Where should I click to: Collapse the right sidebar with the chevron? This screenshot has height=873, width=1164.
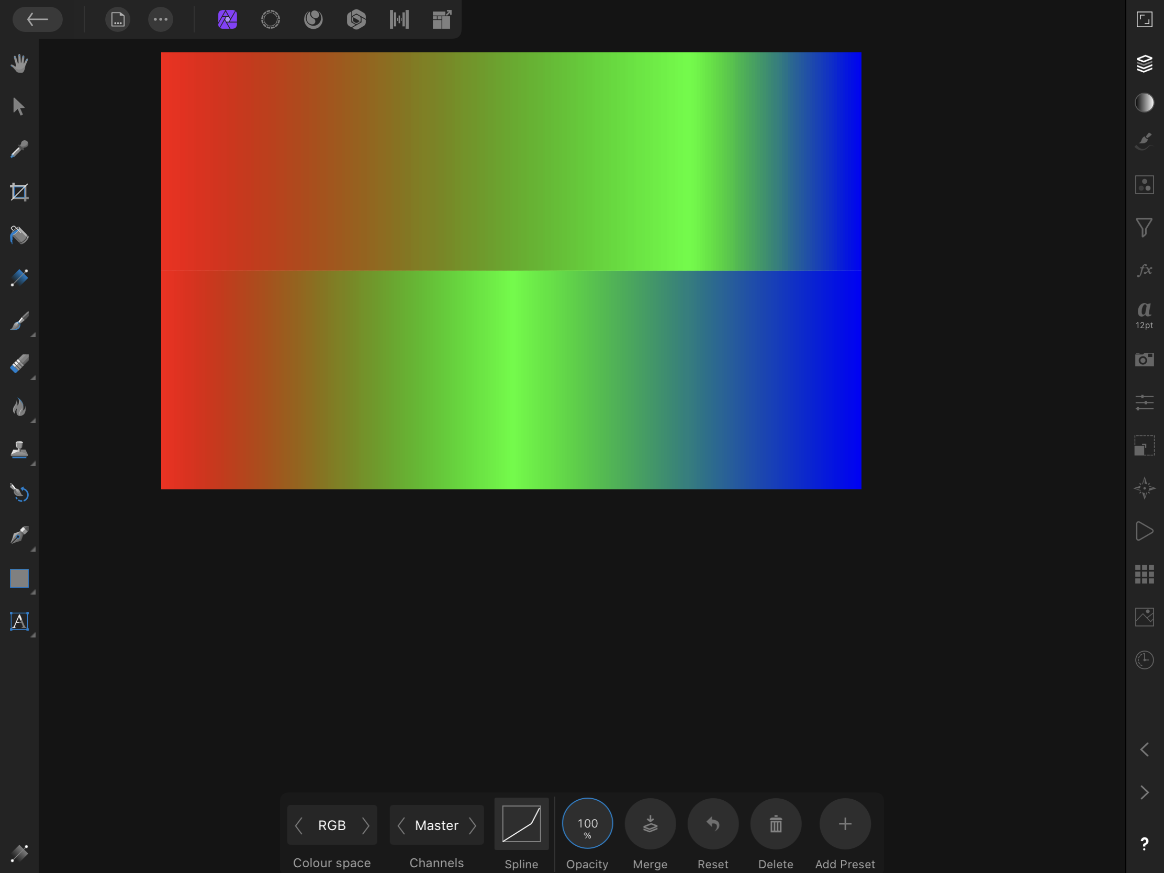point(1144,749)
